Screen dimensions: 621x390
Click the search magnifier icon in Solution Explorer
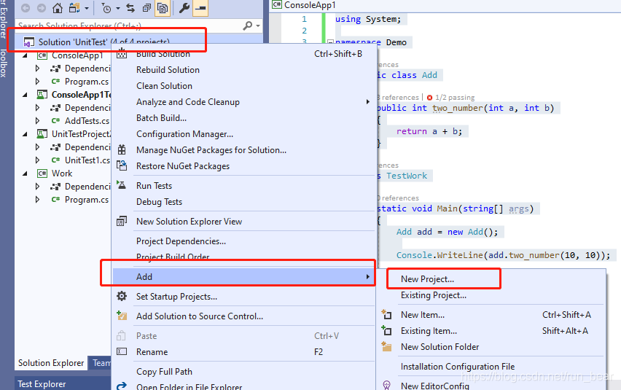pos(248,26)
